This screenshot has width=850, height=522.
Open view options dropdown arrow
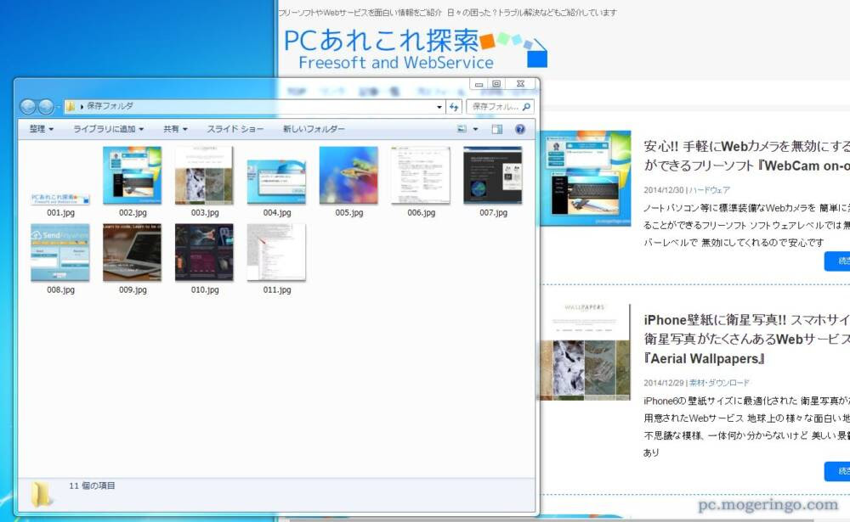(x=475, y=129)
